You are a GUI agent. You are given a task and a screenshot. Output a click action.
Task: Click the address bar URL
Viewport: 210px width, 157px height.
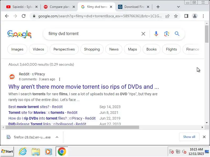coord(100,16)
